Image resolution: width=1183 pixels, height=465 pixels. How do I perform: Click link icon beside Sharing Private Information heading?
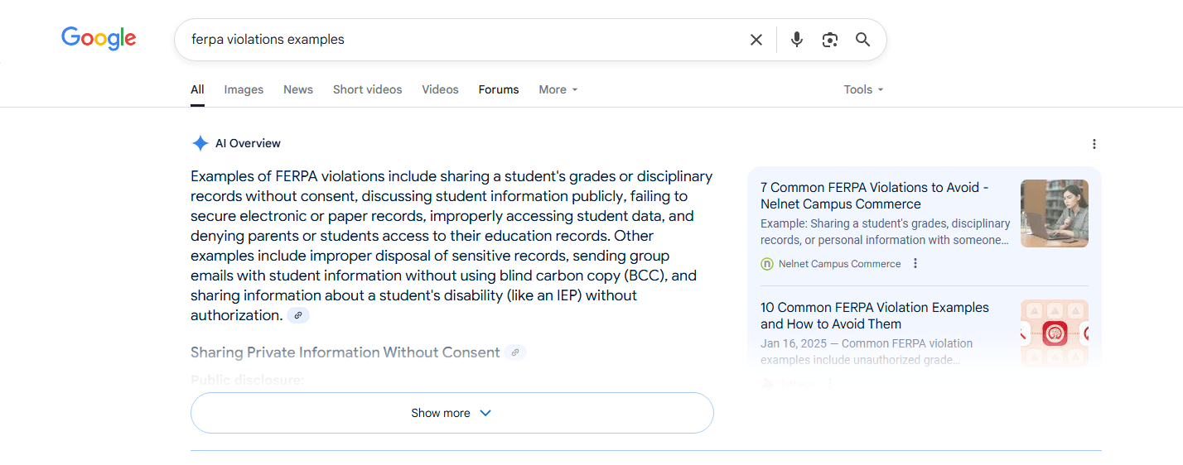point(514,352)
